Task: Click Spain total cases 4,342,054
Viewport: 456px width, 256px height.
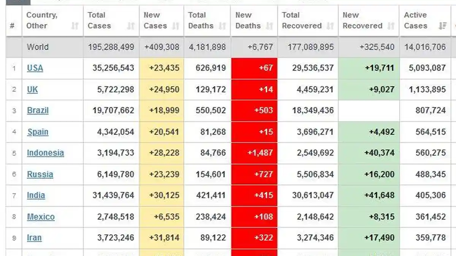Action: (x=116, y=132)
